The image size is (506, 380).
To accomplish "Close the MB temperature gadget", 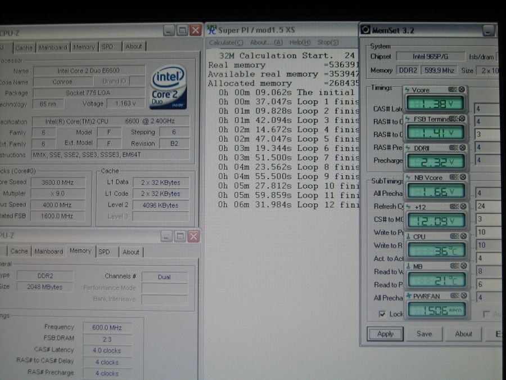I will pos(464,266).
